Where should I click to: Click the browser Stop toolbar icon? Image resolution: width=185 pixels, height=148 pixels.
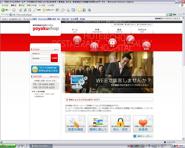21,10
